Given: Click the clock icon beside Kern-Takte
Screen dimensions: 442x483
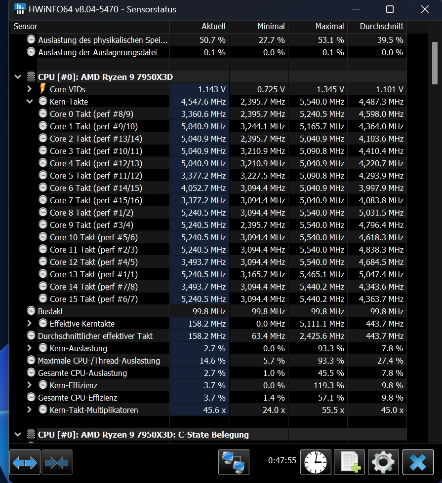Looking at the screenshot, I should pyautogui.click(x=43, y=101).
